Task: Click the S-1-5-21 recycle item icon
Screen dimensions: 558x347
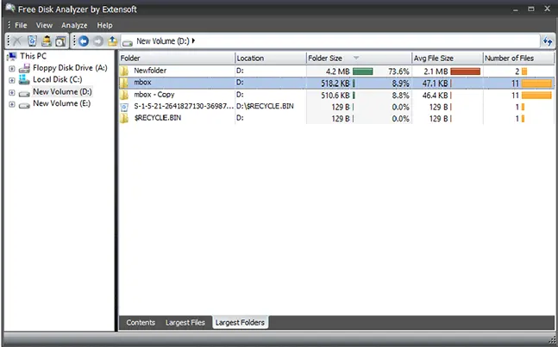Action: point(124,107)
